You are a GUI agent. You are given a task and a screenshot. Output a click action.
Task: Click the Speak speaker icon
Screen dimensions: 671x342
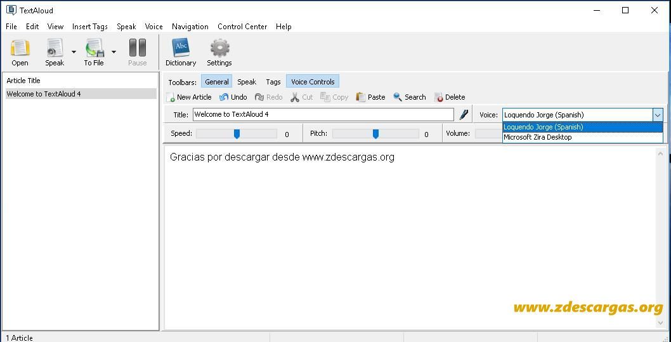(x=55, y=48)
